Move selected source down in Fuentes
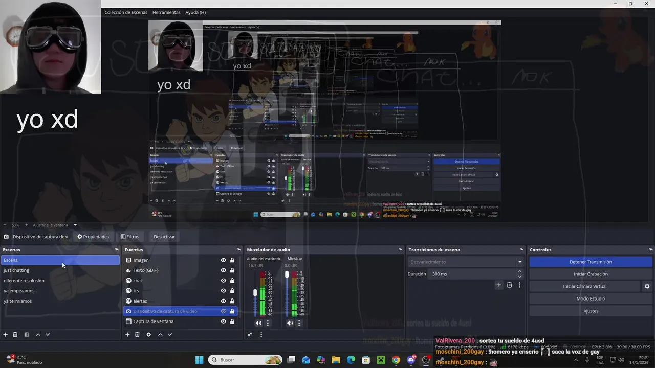This screenshot has height=368, width=655. click(169, 335)
